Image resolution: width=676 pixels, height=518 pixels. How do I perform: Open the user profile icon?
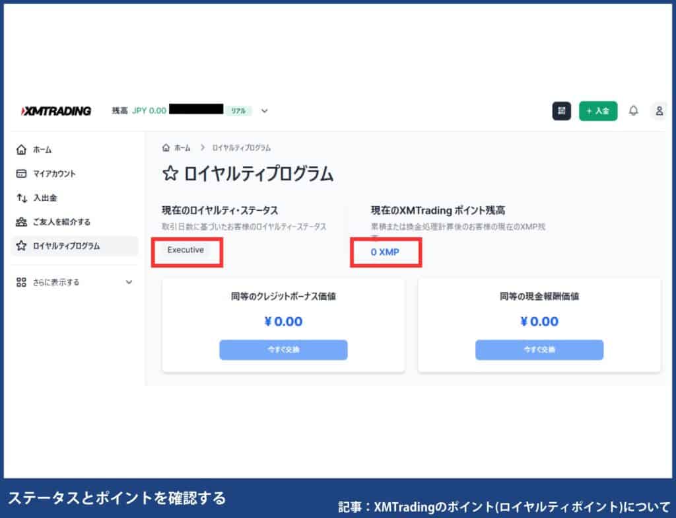(x=659, y=111)
